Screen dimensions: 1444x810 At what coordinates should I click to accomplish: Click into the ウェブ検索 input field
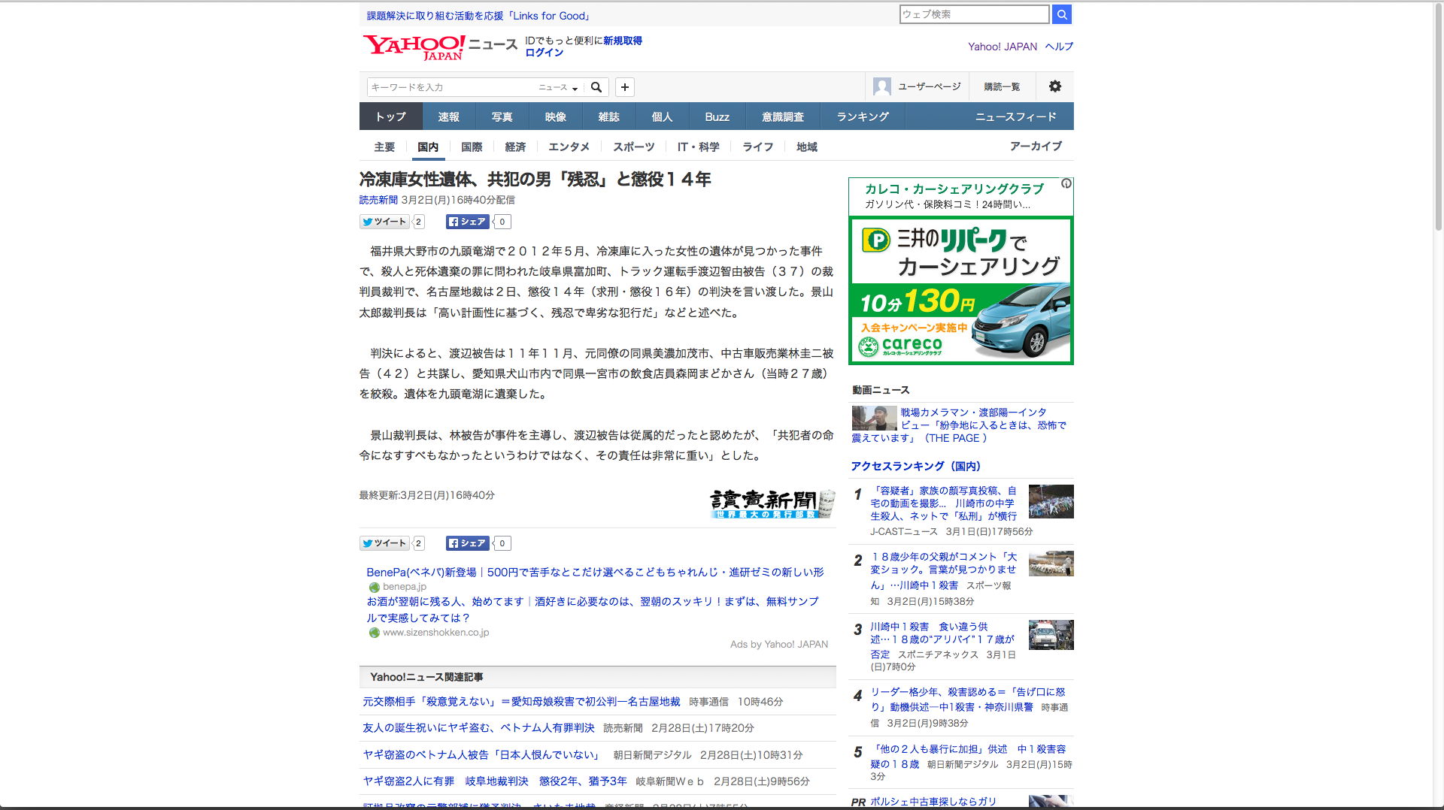(x=973, y=14)
